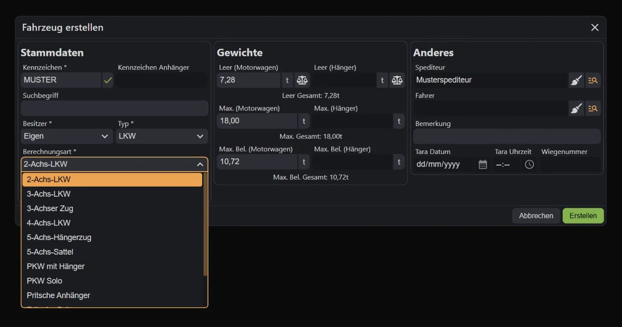Focus the Fahrer field
The image size is (622, 327).
pyautogui.click(x=490, y=108)
